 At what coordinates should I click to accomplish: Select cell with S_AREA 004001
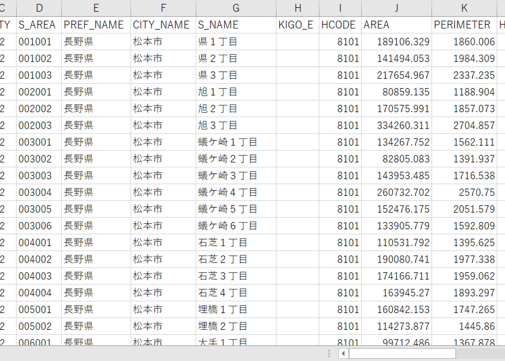39,242
